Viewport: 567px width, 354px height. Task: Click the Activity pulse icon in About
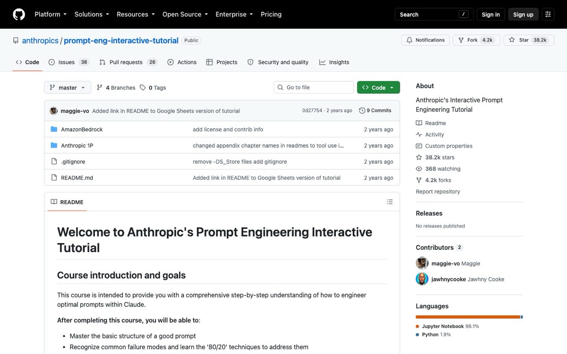[x=419, y=135]
